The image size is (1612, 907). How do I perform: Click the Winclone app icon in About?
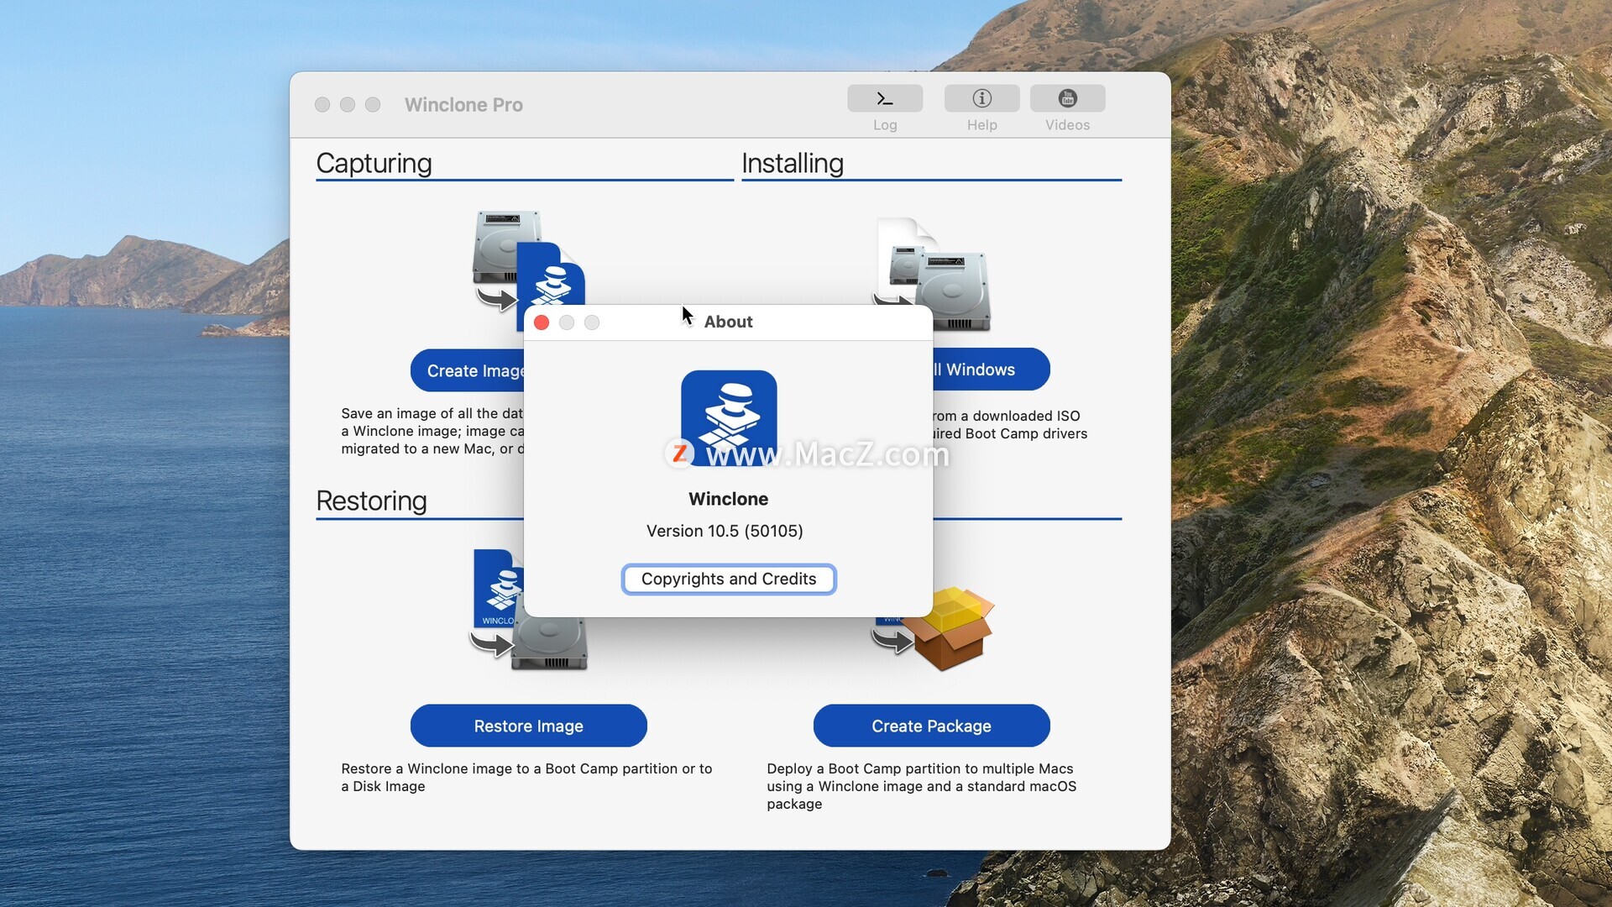pos(729,417)
